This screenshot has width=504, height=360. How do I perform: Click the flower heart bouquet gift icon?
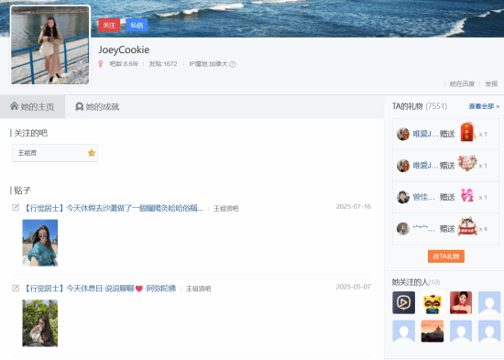467,164
